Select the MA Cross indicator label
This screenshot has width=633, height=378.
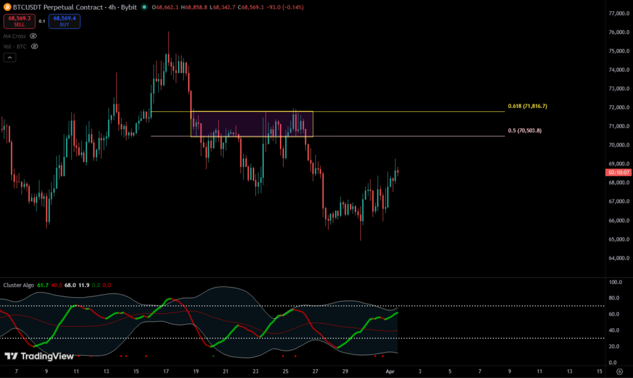tap(15, 36)
